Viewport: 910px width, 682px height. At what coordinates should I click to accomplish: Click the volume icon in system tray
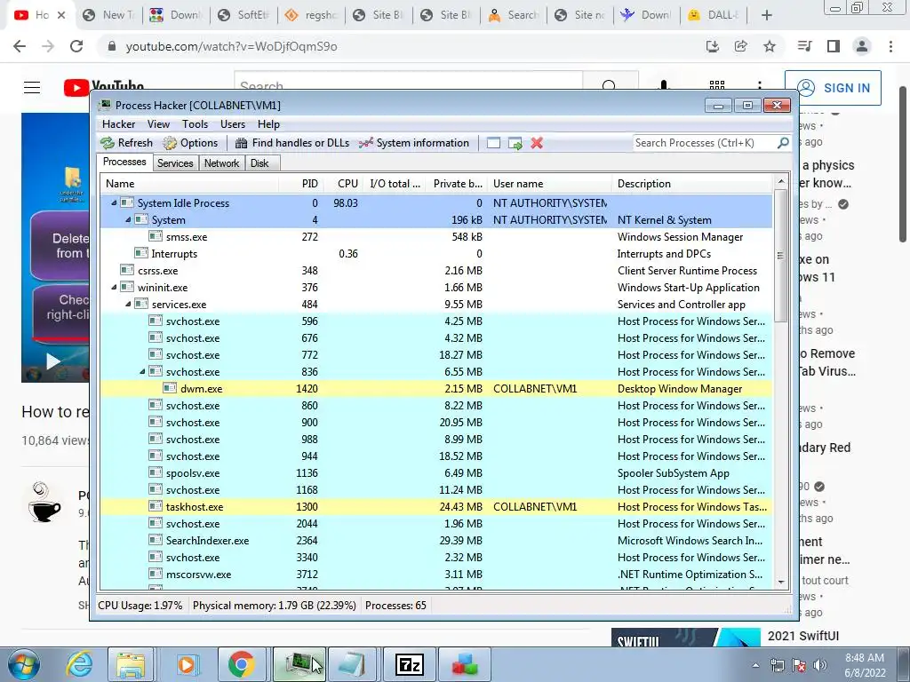[x=820, y=665]
